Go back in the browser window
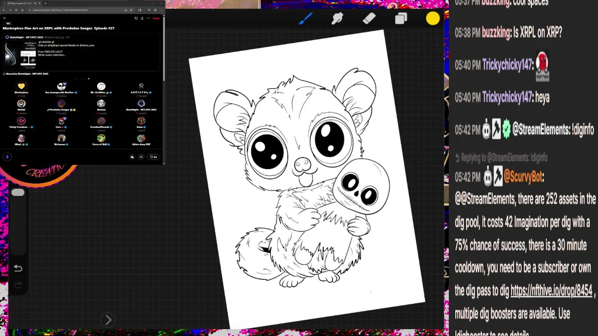 (x=4, y=10)
